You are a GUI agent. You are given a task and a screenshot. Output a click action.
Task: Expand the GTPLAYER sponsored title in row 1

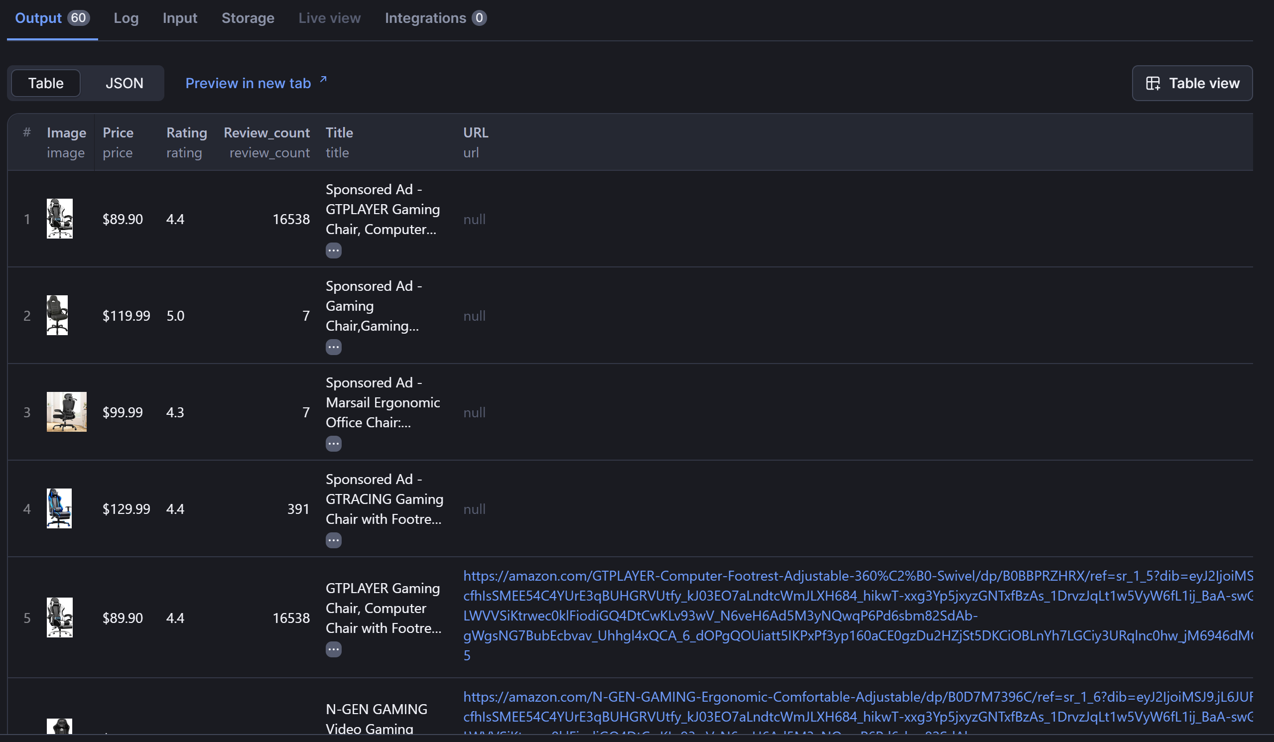point(333,250)
